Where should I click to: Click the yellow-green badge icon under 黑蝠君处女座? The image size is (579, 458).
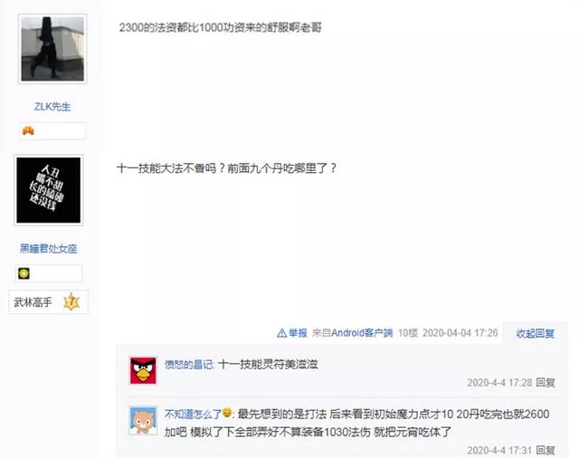click(x=24, y=273)
